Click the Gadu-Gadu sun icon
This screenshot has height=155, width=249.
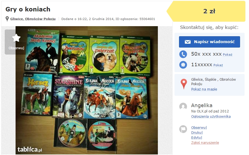click(x=183, y=65)
